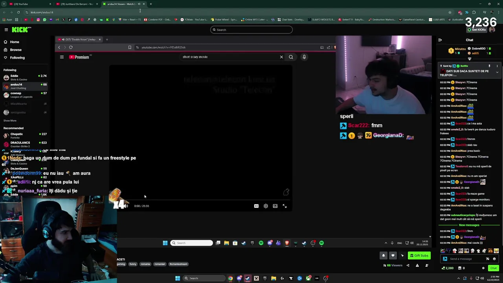Viewport: 503px width, 283px height.
Task: Share the stream via share icon
Action: point(408,265)
